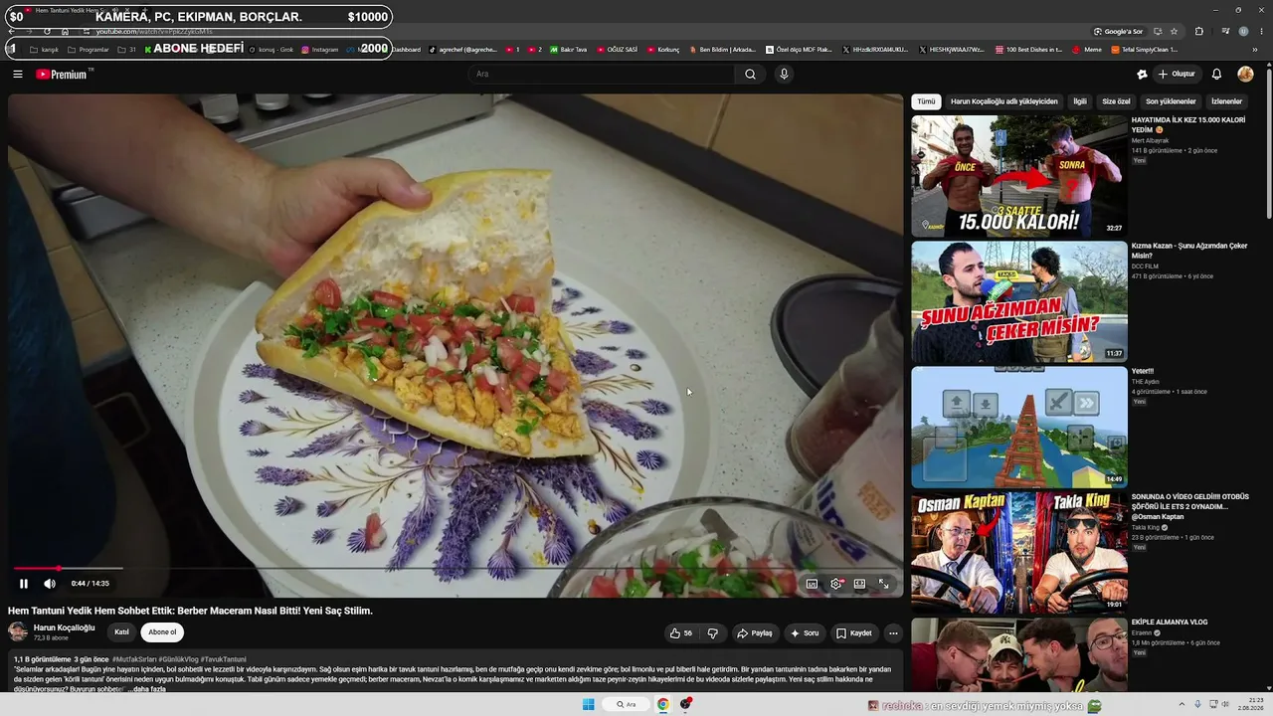Image resolution: width=1273 pixels, height=716 pixels.
Task: Open Bakır Tava bookmark
Action: click(x=568, y=50)
